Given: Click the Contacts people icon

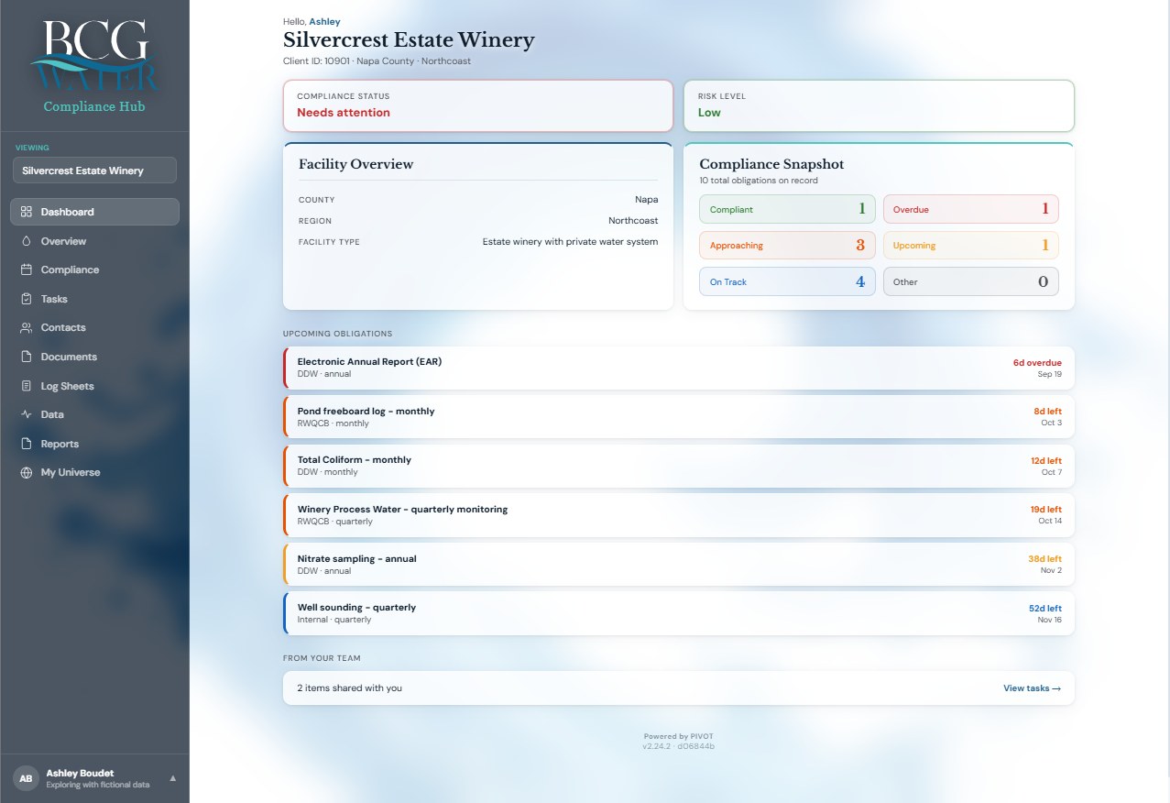Looking at the screenshot, I should [x=26, y=327].
